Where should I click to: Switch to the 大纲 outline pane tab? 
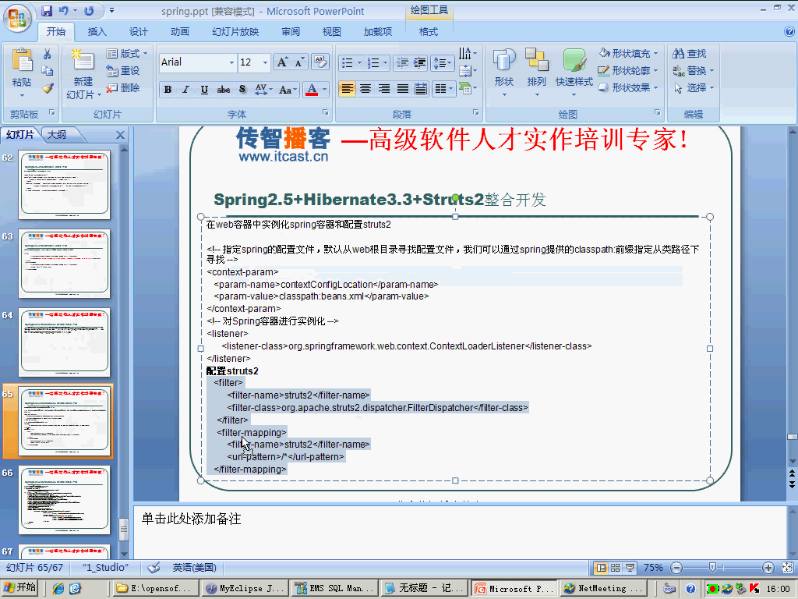coord(57,134)
